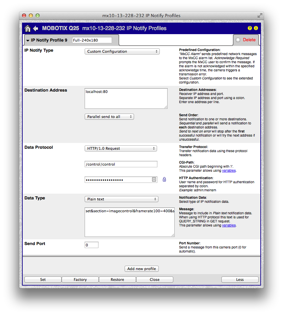
Task: Click the back arrow in header
Action: (36, 29)
